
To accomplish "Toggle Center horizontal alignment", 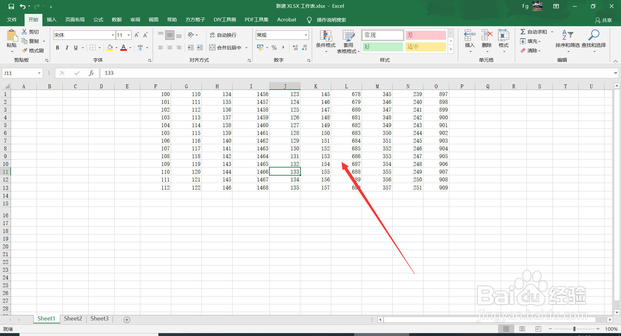I will pyautogui.click(x=170, y=48).
